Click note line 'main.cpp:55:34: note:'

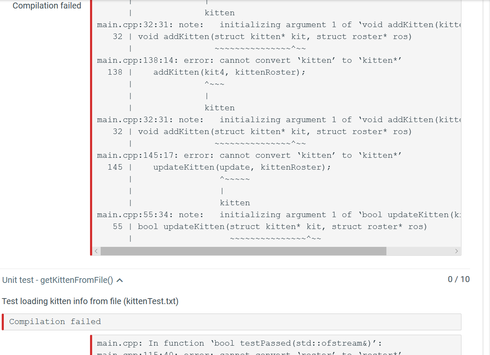pos(279,215)
